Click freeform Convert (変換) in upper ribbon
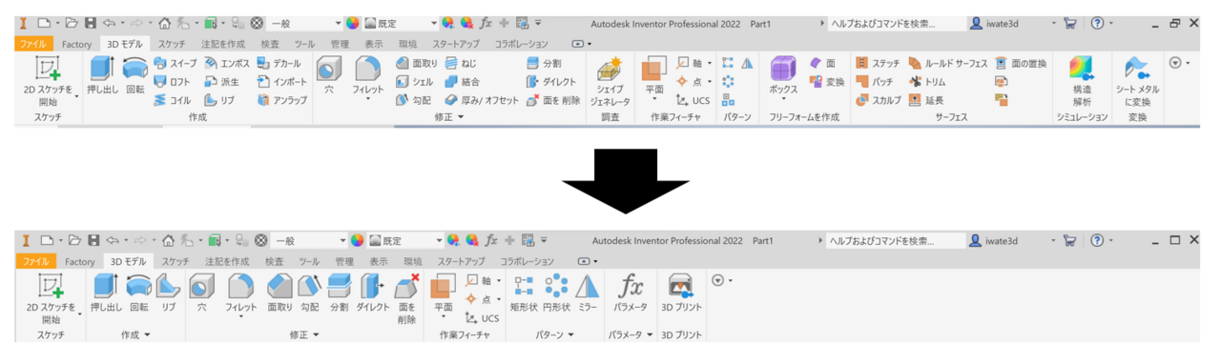Screen dimensions: 1221x364 (x=827, y=82)
